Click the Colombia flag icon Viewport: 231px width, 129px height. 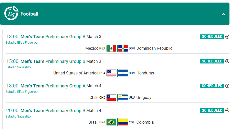point(123,122)
